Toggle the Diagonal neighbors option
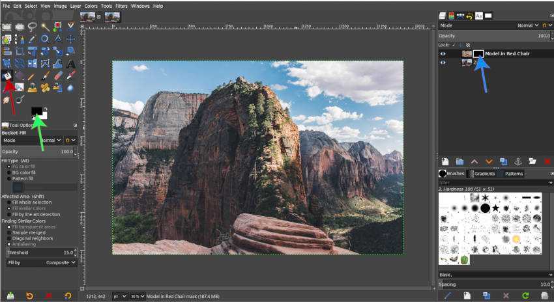This screenshot has height=302, width=554. (10, 238)
